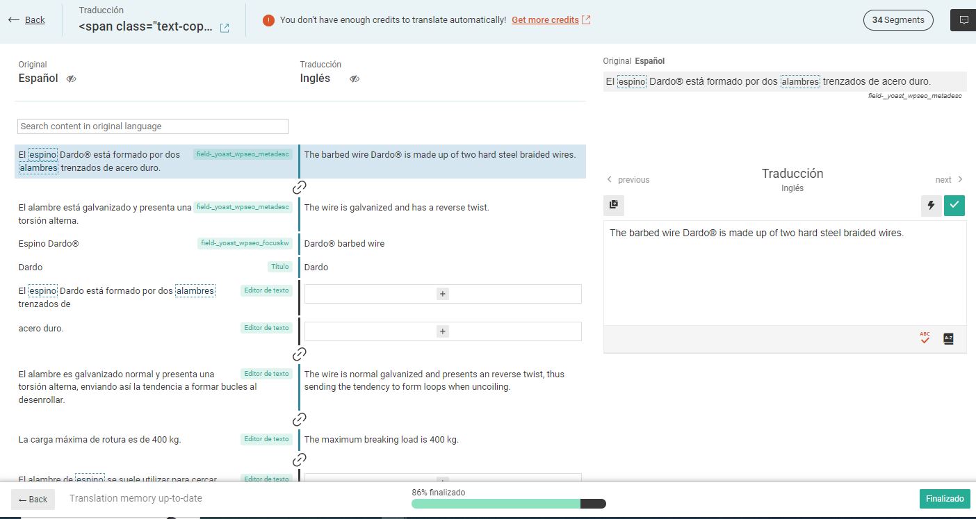Toggle Inglés translation column visibility eye
Viewport: 976px width, 519px height.
click(x=355, y=79)
